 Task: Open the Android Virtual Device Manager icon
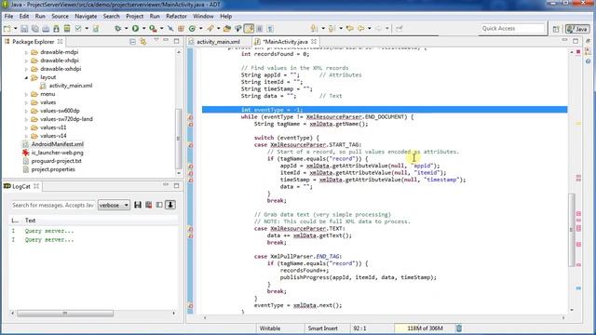point(67,29)
